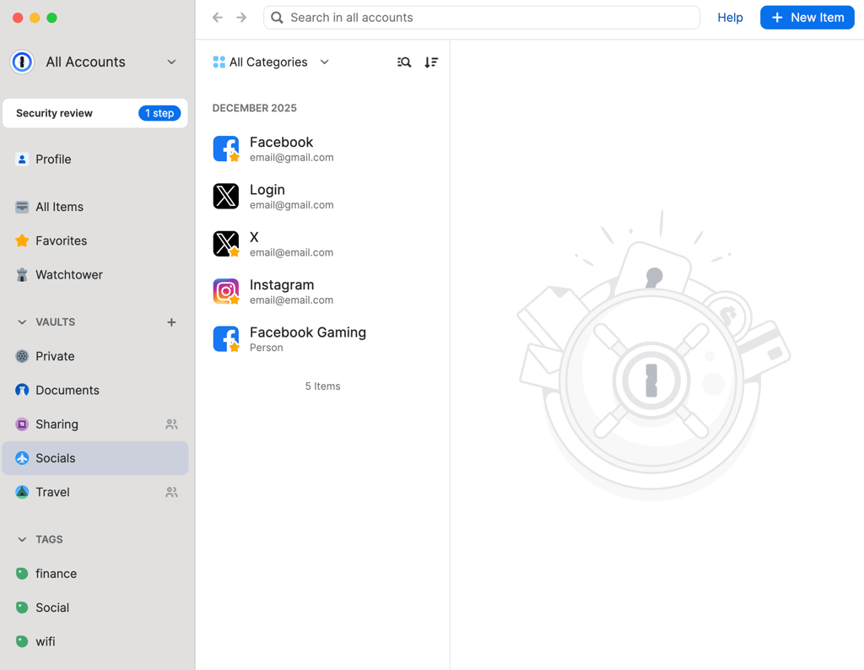Viewport: 864px width, 670px height.
Task: Click the finance tag green icon
Action: [22, 574]
